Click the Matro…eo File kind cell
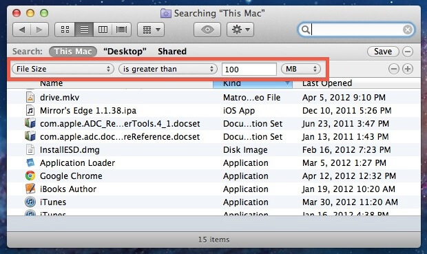The image size is (427, 254). [251, 98]
